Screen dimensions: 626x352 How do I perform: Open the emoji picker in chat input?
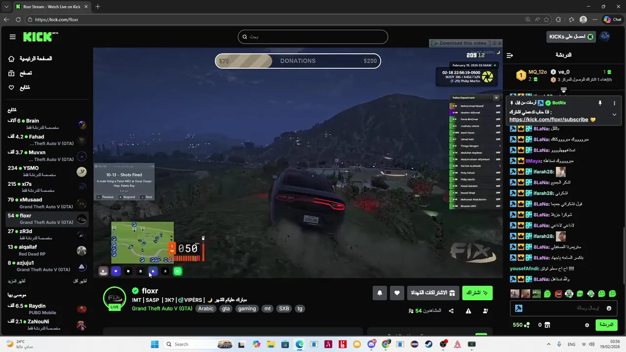click(x=609, y=308)
